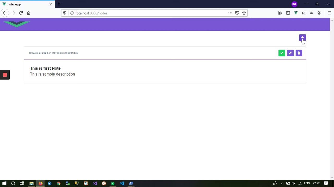Open Vue devtools extension icon
334x187 pixels.
(296, 13)
